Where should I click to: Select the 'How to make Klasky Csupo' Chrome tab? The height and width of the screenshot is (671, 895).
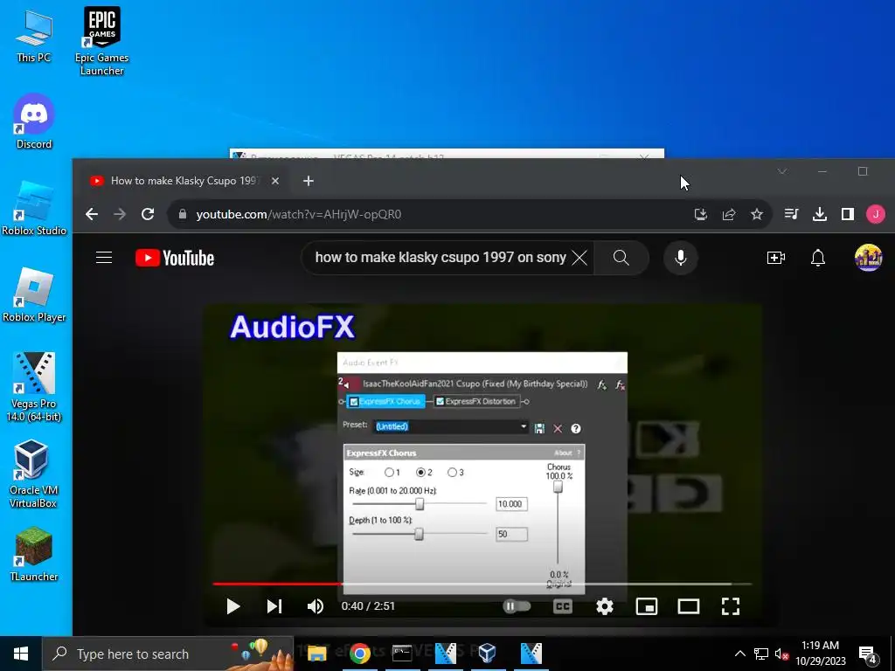184,181
